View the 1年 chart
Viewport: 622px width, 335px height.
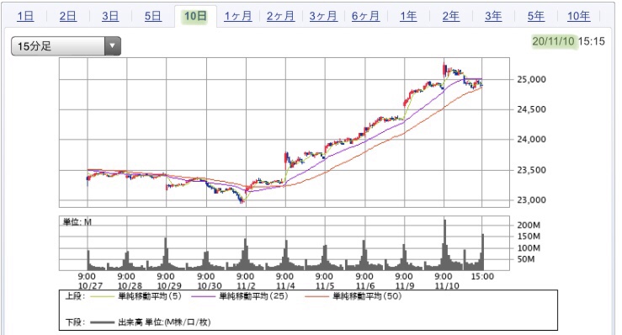[408, 16]
